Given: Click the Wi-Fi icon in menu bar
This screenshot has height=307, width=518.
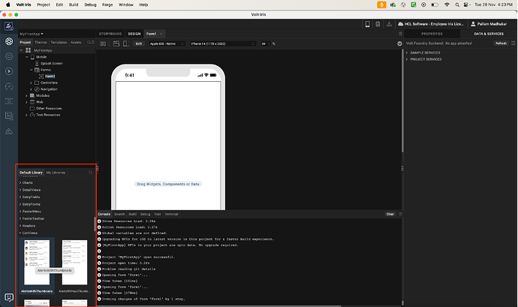Looking at the screenshot, I should pyautogui.click(x=447, y=5).
